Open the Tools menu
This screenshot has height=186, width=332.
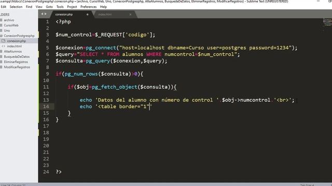pos(60,7)
